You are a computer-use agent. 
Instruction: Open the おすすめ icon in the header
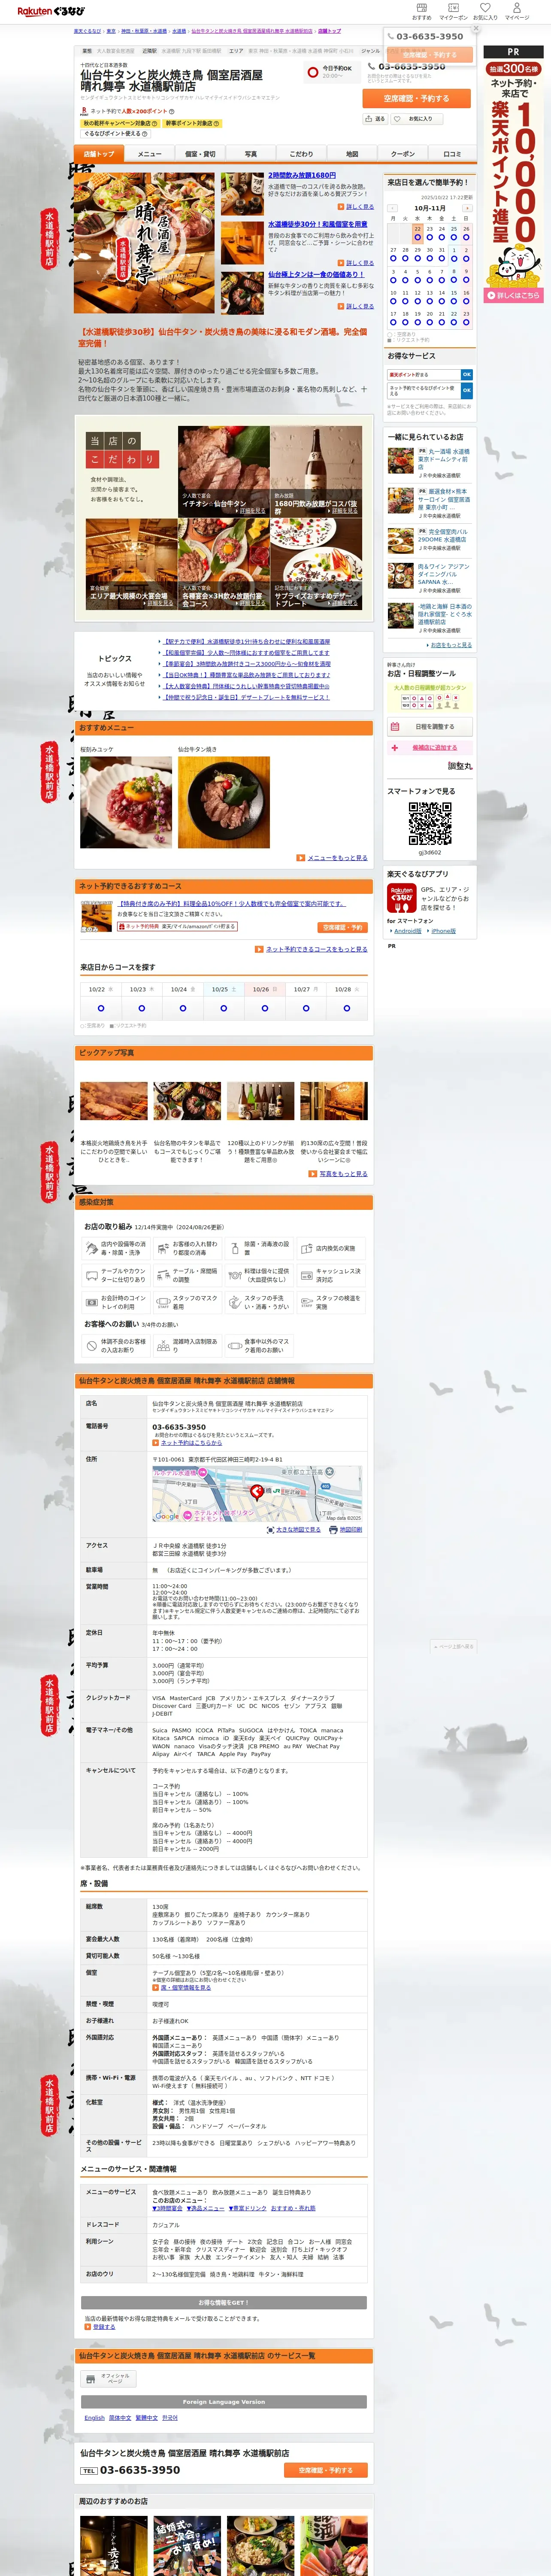click(x=422, y=11)
